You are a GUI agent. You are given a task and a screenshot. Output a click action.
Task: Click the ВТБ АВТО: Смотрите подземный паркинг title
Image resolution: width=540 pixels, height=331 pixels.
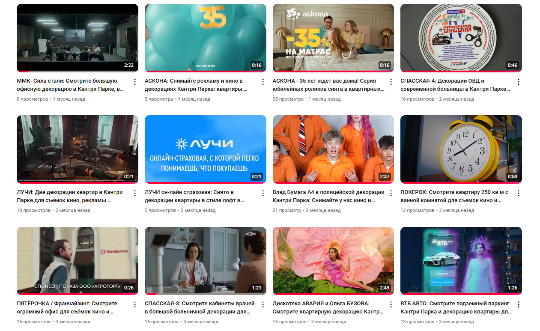(456, 307)
